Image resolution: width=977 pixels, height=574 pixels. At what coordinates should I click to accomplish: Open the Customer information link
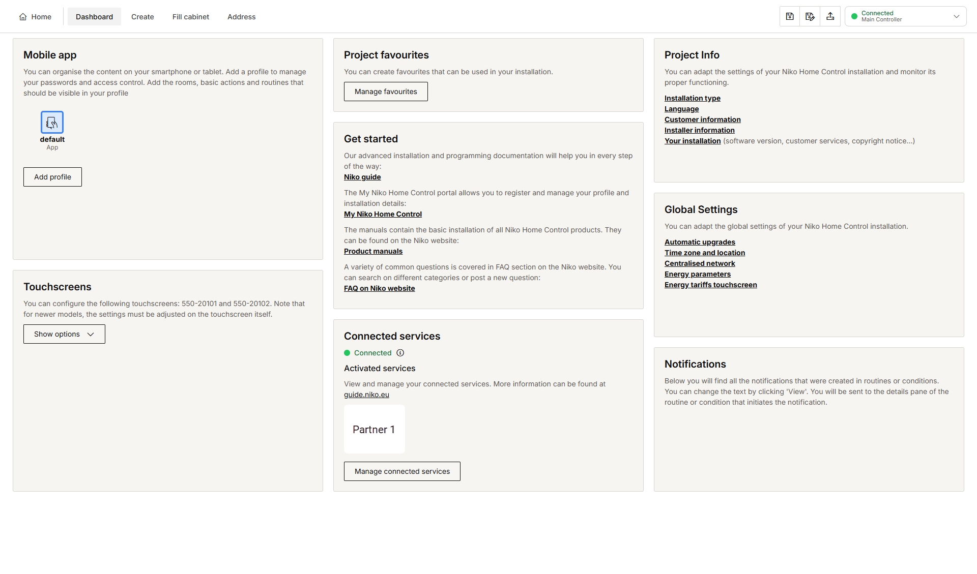tap(702, 119)
